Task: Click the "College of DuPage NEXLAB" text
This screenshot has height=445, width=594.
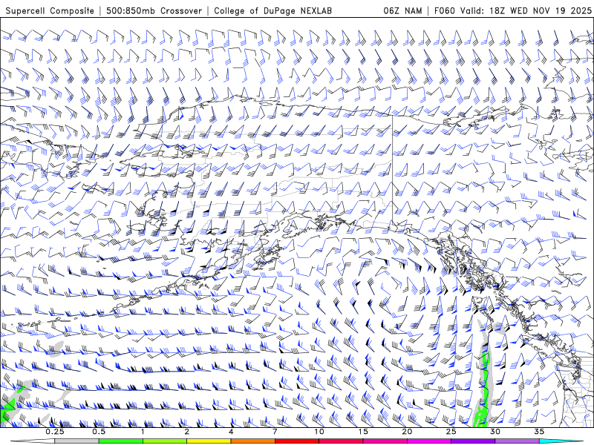Action: [272, 10]
